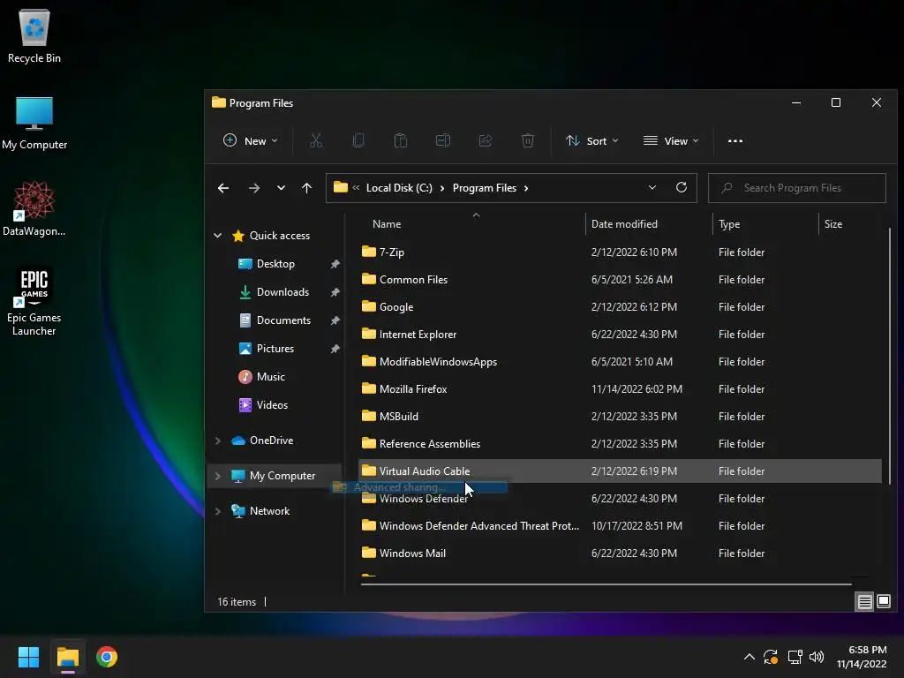Click the Rename icon in toolbar

pyautogui.click(x=443, y=140)
